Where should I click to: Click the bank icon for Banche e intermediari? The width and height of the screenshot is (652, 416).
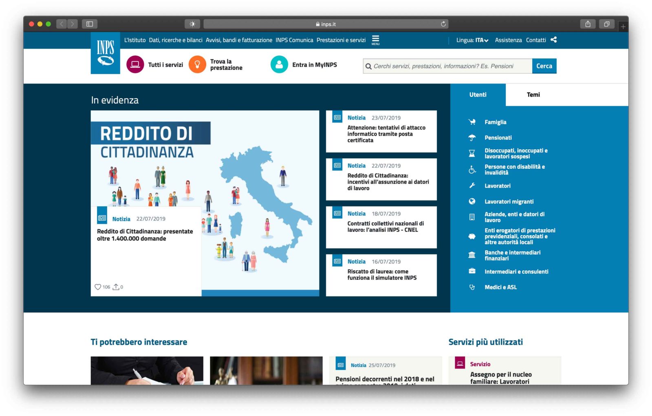(472, 255)
